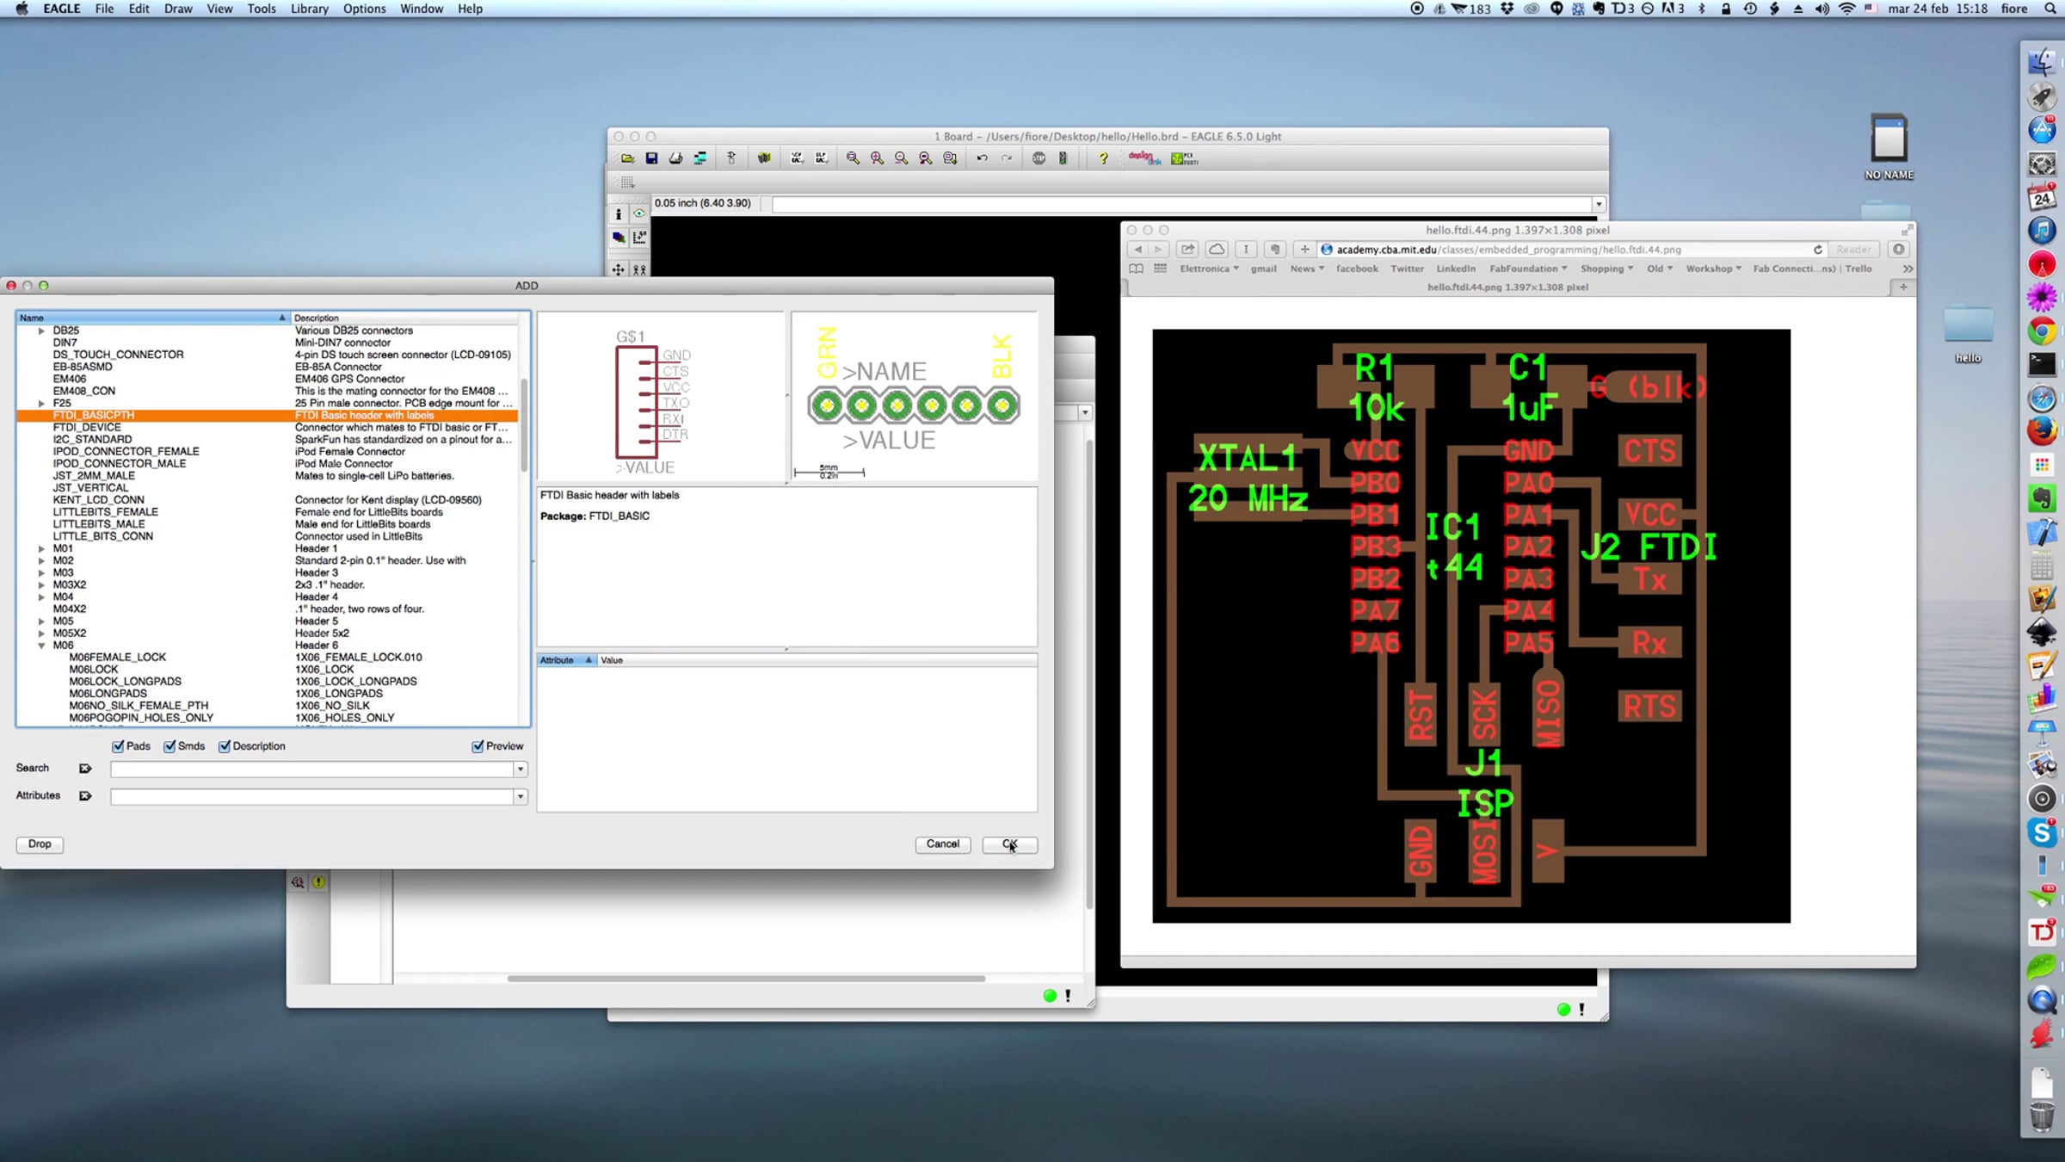Open the Tools menu

click(x=262, y=9)
